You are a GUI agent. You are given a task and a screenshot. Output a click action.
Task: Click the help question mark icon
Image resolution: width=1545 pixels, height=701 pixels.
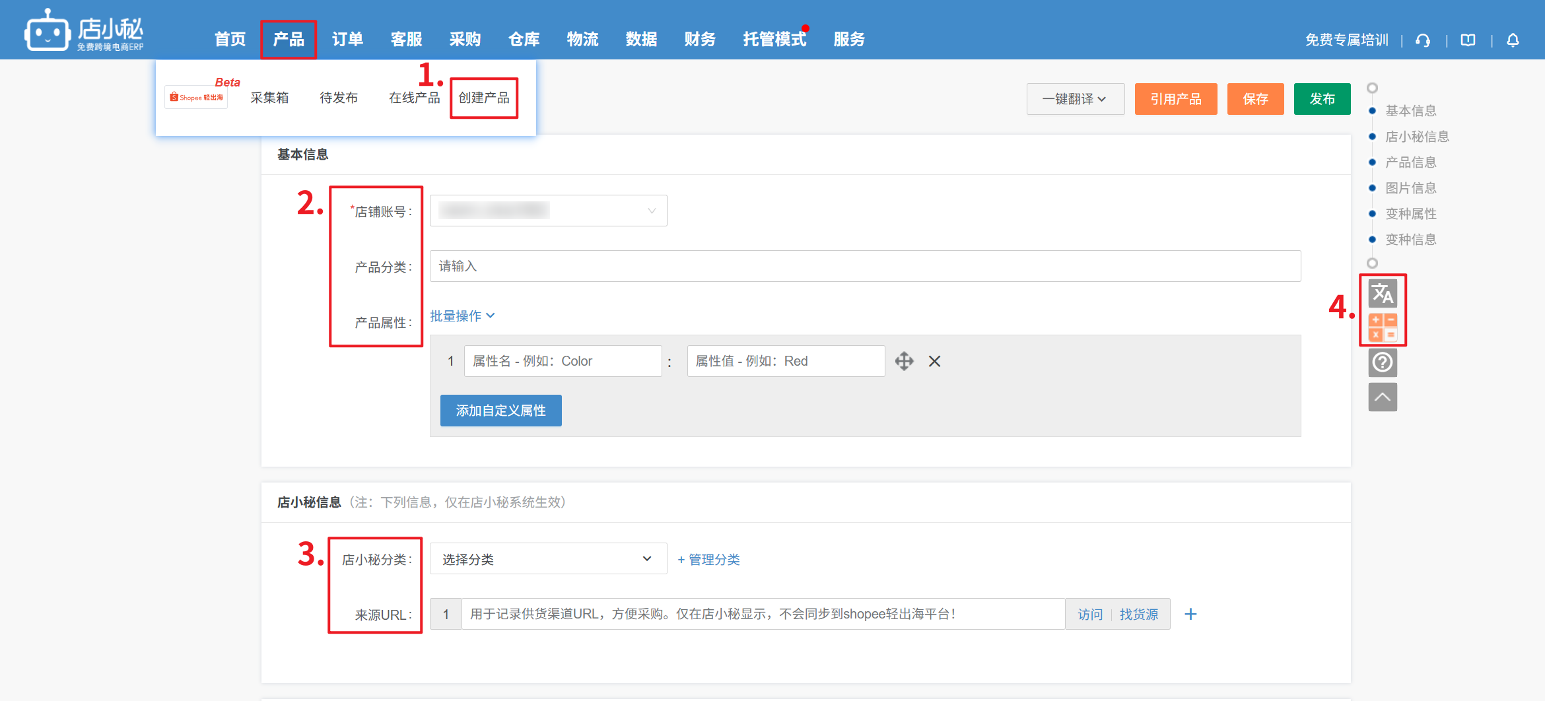[x=1382, y=362]
